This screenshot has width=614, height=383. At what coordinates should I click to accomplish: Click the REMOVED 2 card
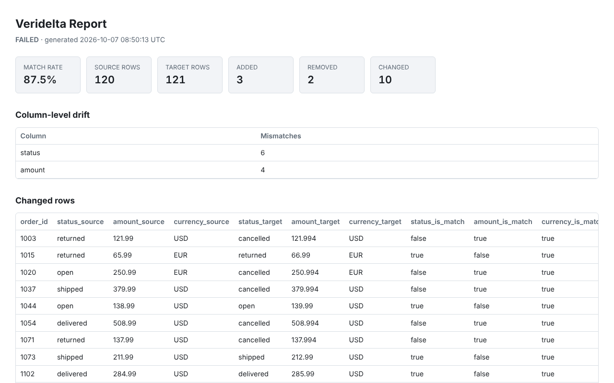coord(332,75)
